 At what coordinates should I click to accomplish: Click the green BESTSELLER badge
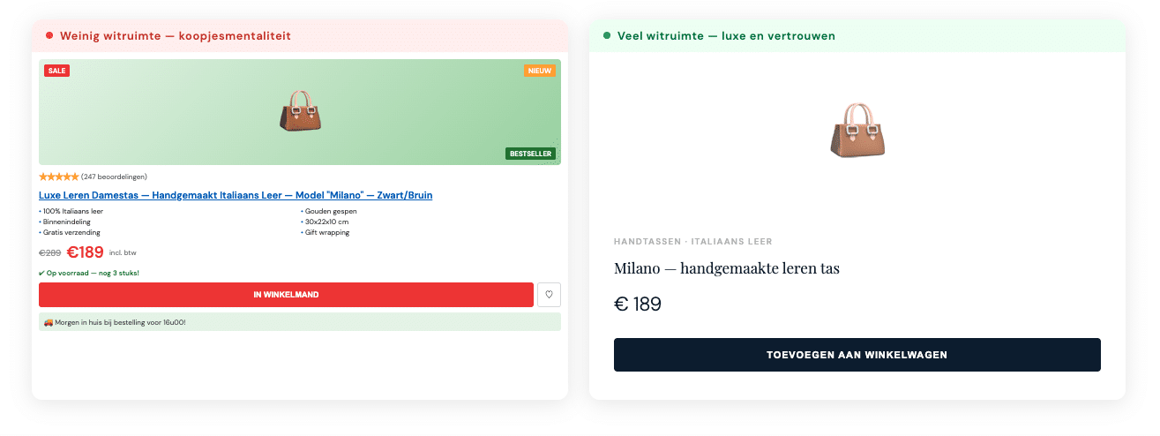(530, 154)
